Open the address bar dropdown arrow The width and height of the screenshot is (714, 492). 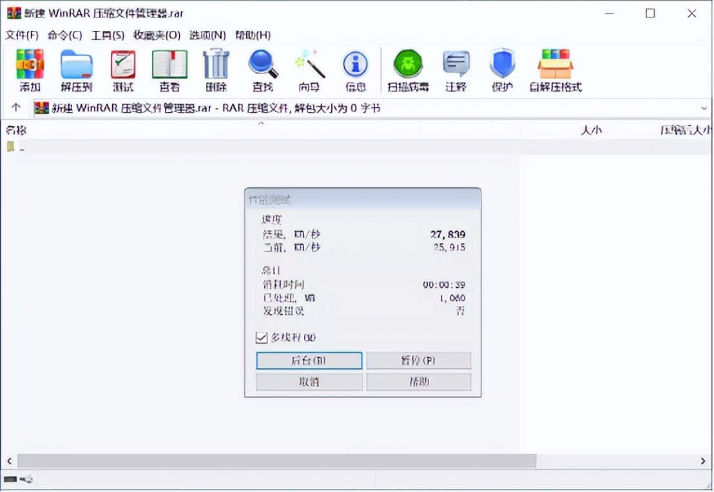(x=705, y=108)
